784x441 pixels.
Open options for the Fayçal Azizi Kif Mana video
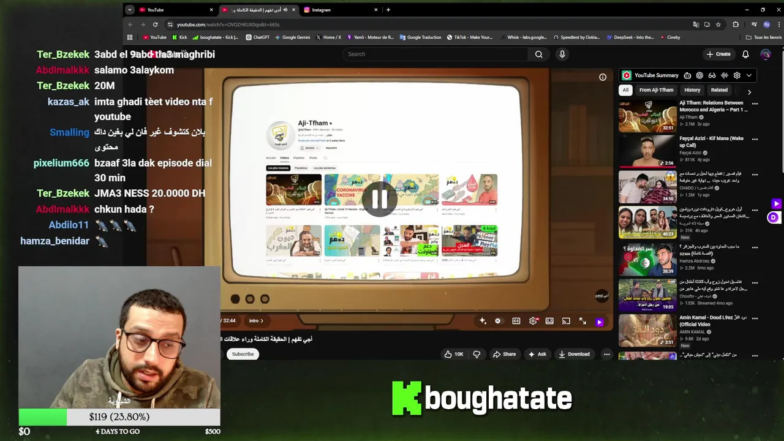(x=755, y=139)
